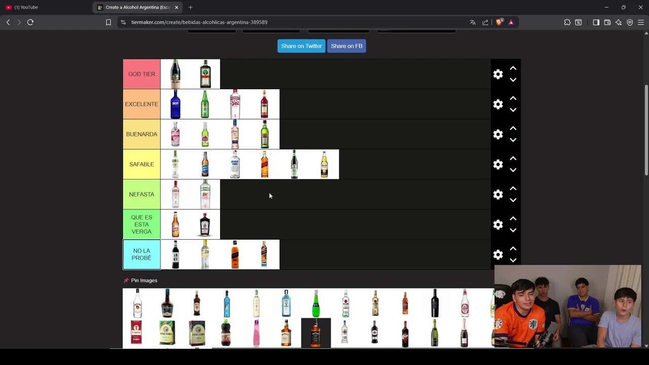Viewport: 649px width, 365px height.
Task: Open settings gear for NO LA PROBÉ row
Action: point(498,254)
